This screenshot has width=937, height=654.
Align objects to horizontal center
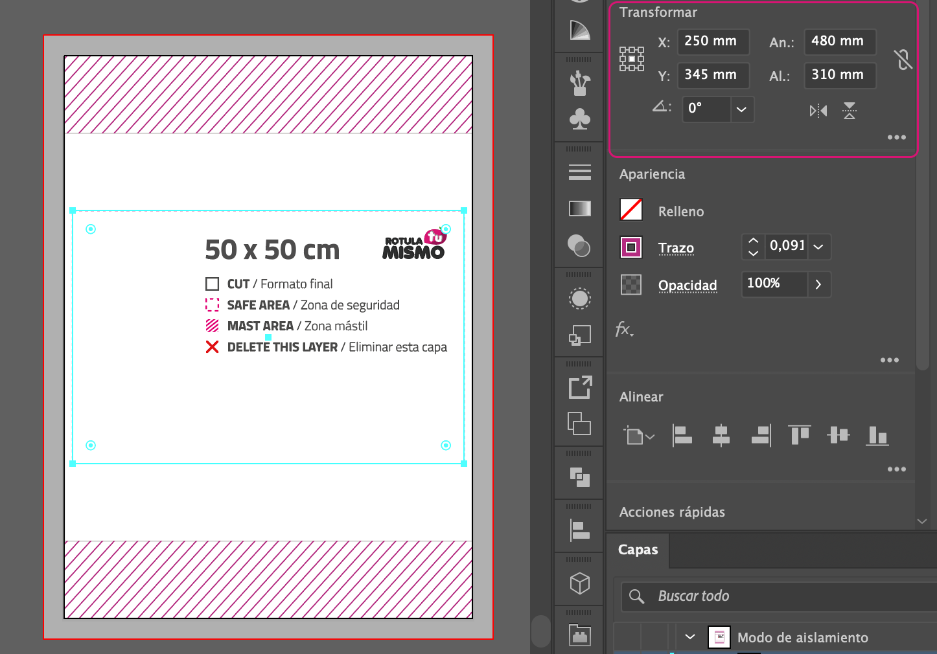721,435
